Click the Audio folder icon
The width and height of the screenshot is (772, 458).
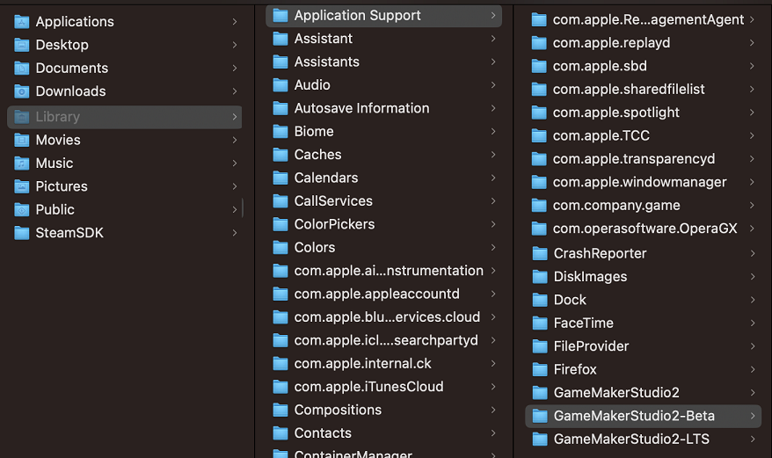280,84
